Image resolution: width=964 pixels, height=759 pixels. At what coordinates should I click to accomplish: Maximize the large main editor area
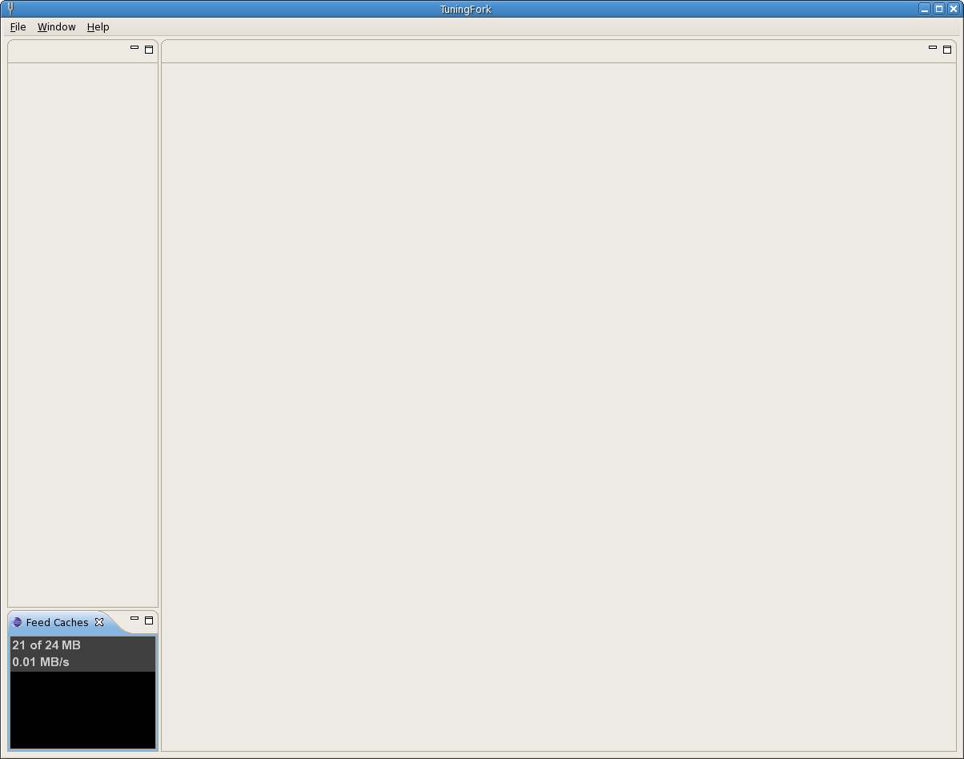(947, 50)
